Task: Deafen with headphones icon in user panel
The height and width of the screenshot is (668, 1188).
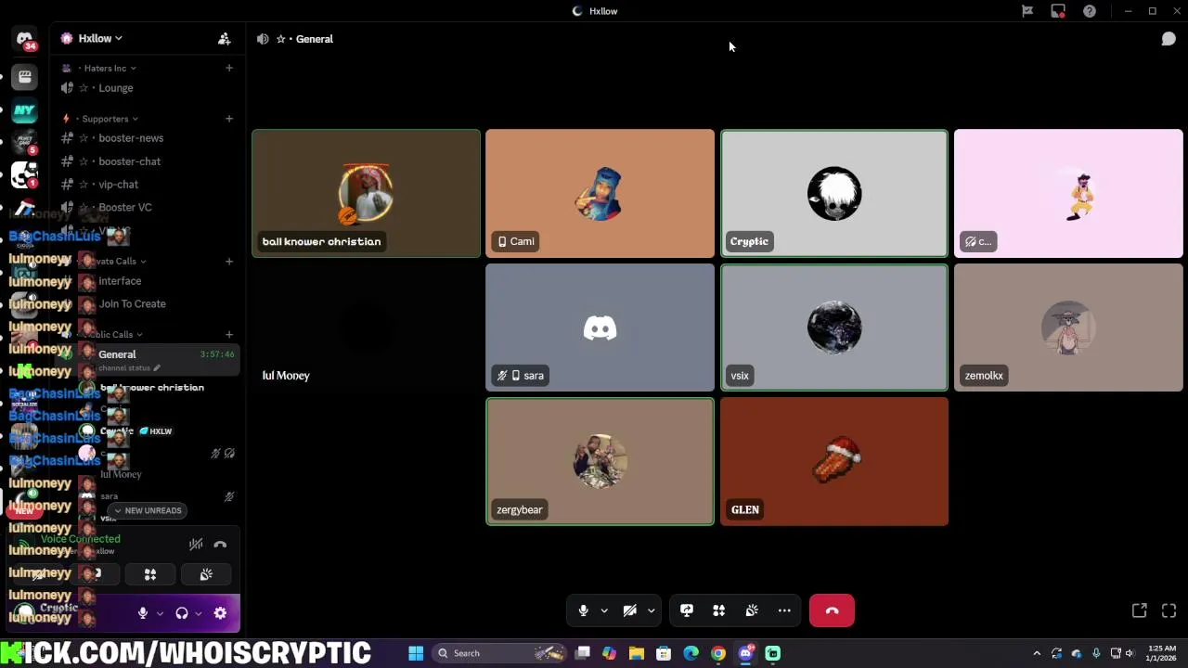Action: (x=182, y=613)
